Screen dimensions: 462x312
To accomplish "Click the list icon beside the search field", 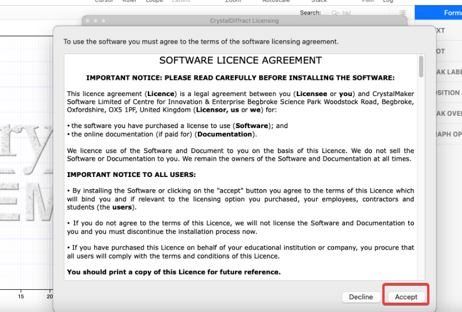I will [x=403, y=13].
